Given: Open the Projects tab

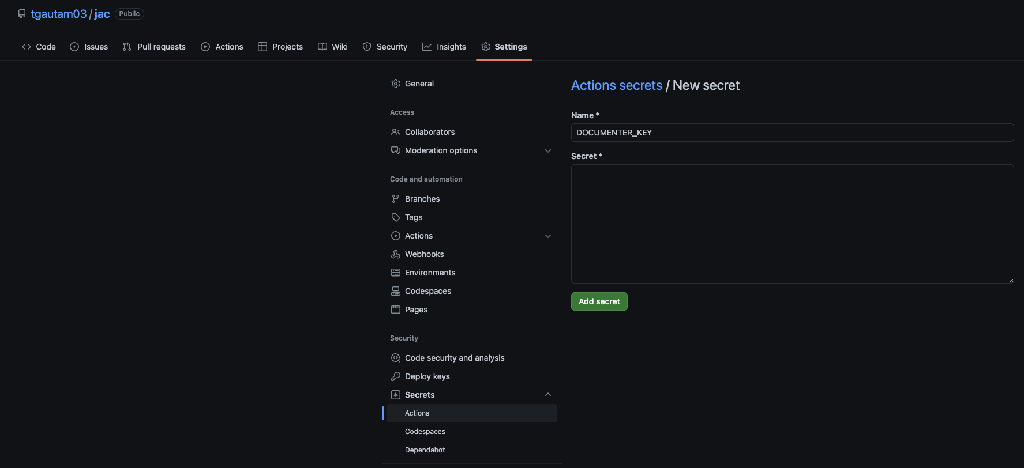Looking at the screenshot, I should pos(280,47).
